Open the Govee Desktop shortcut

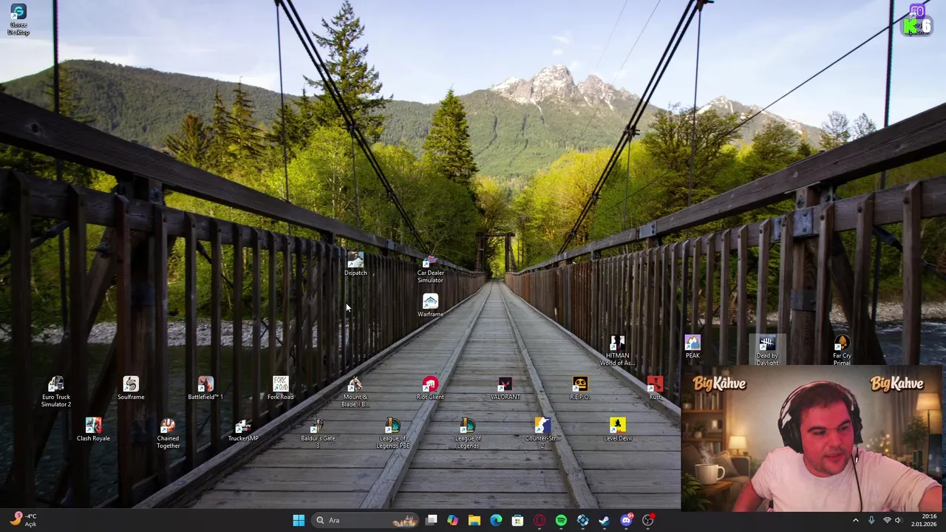tap(18, 20)
